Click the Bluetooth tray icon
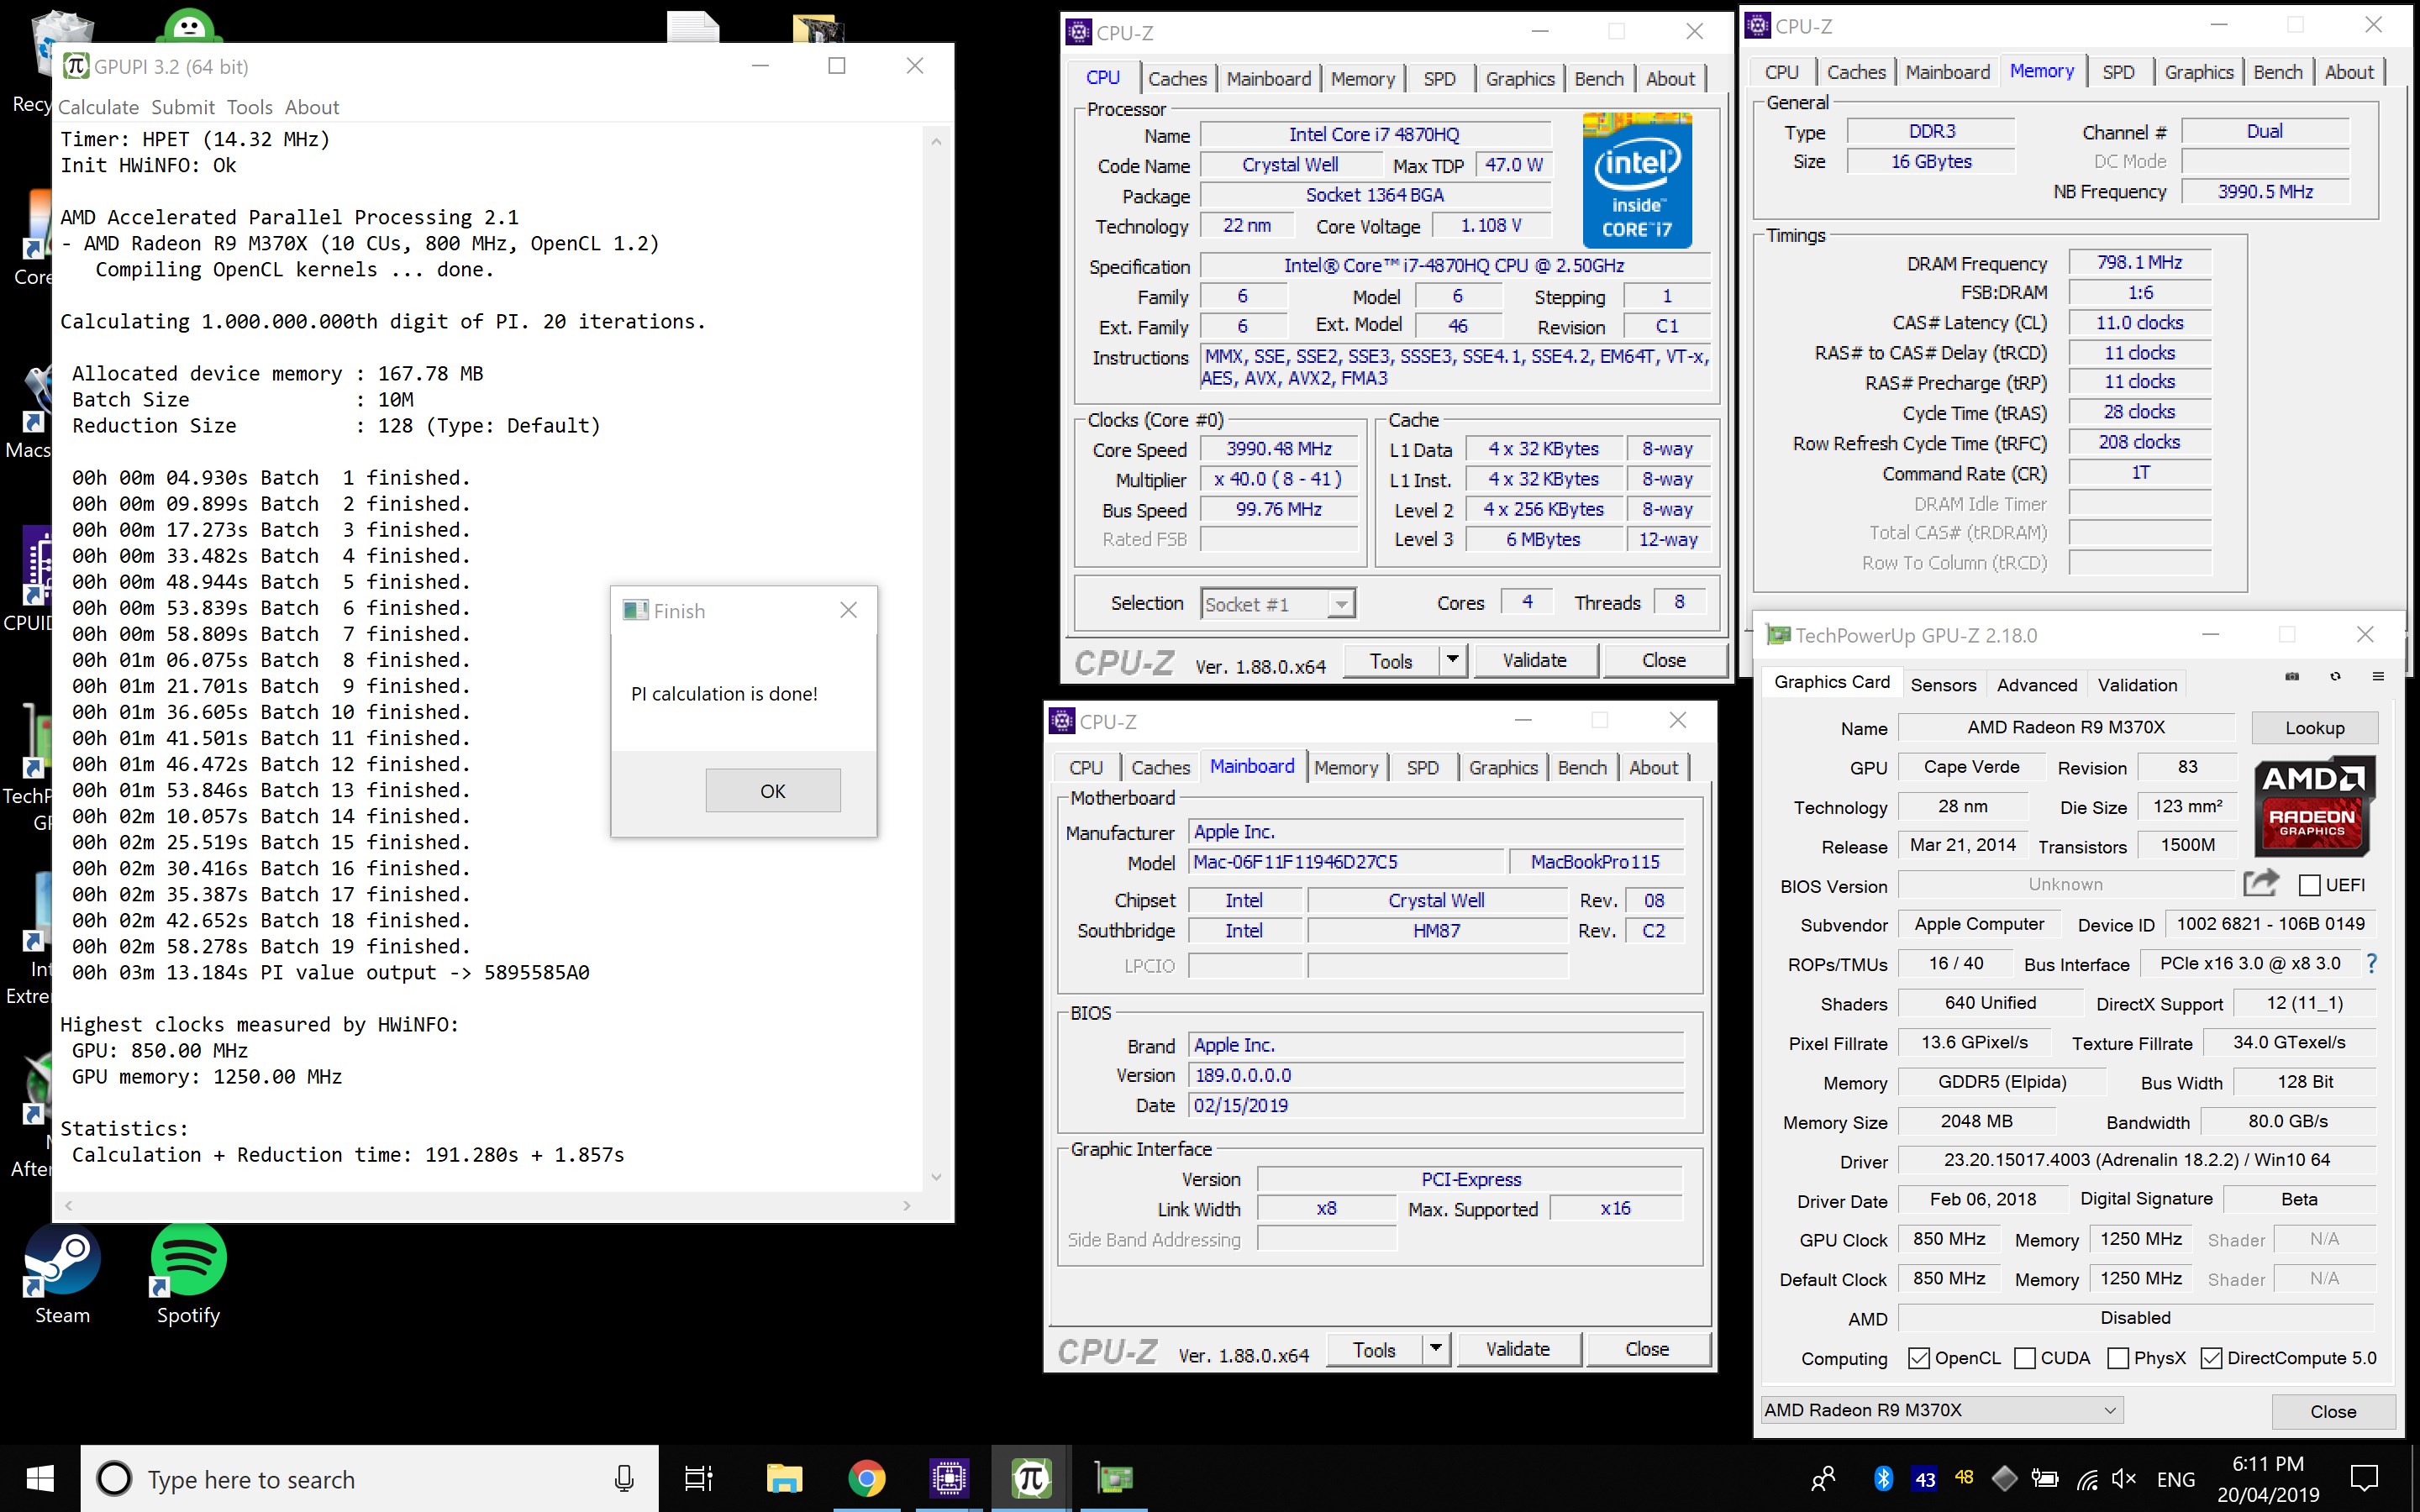2420x1512 pixels. point(1884,1478)
